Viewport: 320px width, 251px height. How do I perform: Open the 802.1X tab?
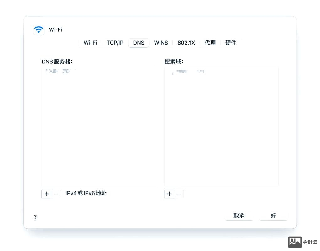click(x=186, y=43)
